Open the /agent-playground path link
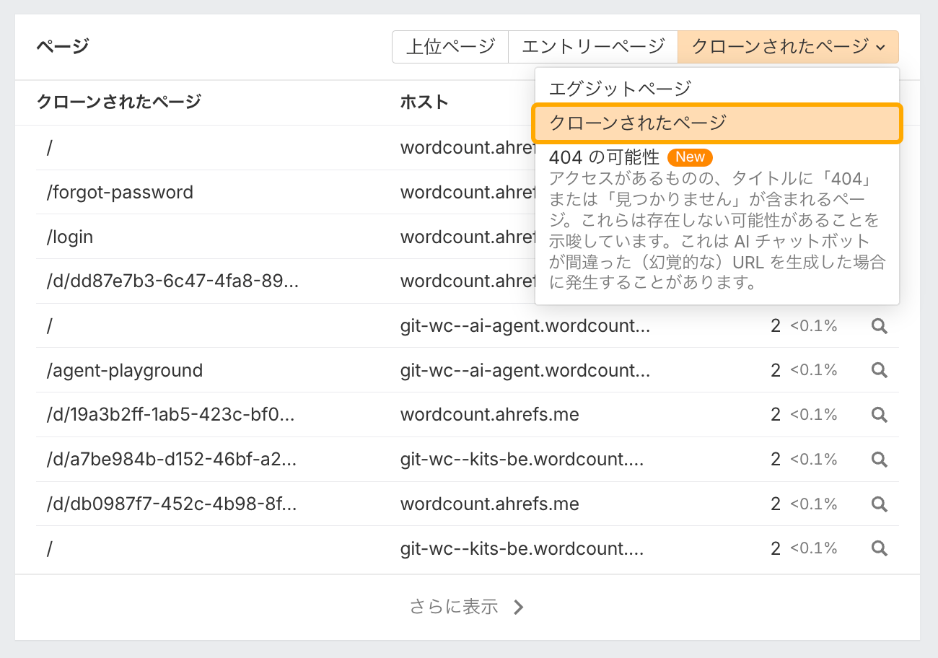This screenshot has width=938, height=658. tap(125, 371)
